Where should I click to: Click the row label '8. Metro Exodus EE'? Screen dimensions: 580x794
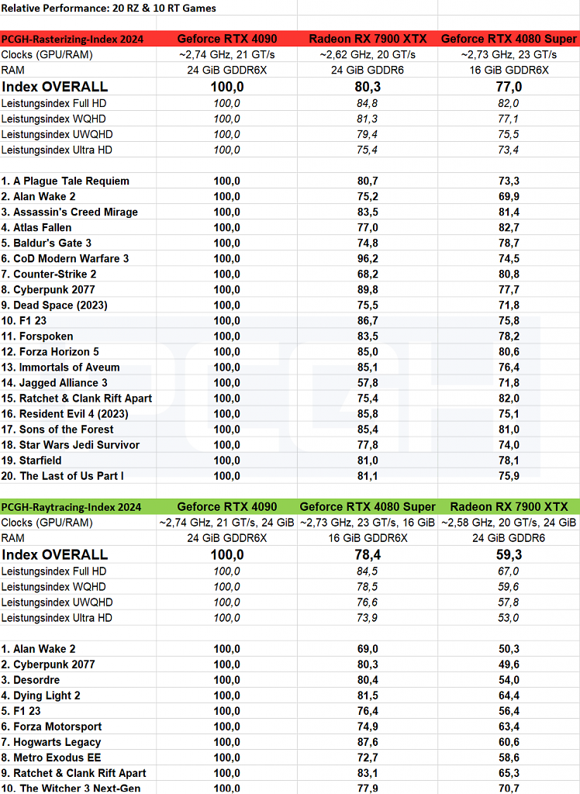click(x=51, y=758)
